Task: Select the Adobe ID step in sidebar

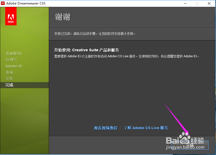Action: tap(14, 66)
